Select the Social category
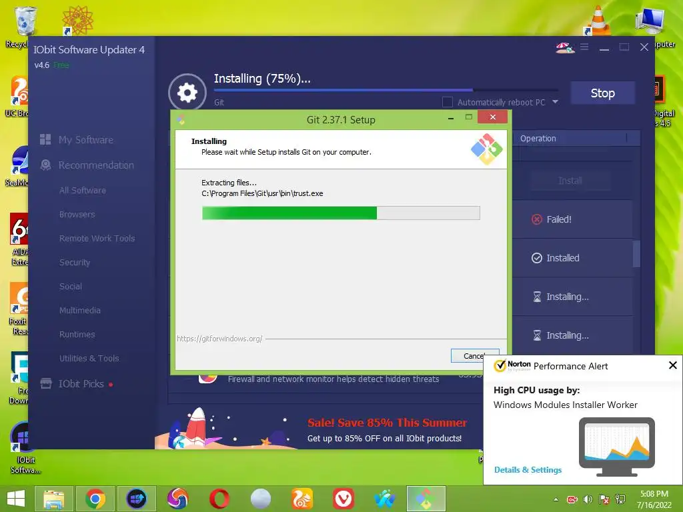Viewport: 683px width, 512px height. click(70, 286)
